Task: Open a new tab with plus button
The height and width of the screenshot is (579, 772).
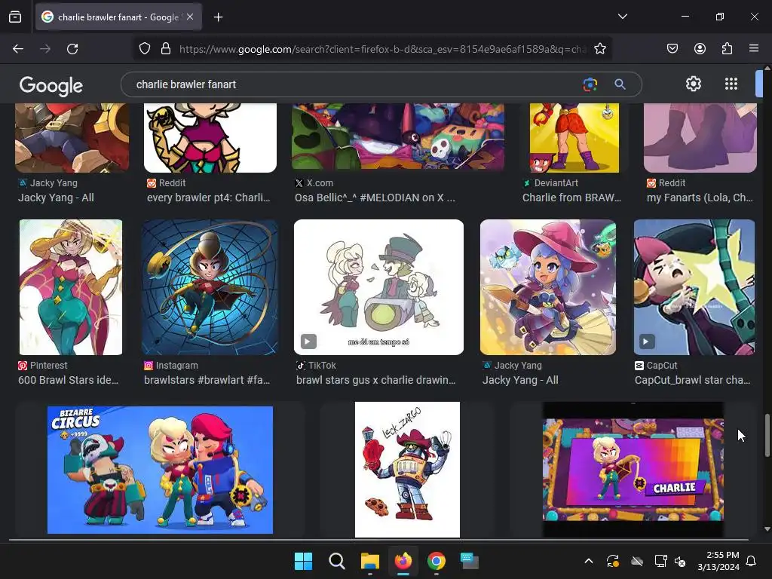Action: point(218,17)
